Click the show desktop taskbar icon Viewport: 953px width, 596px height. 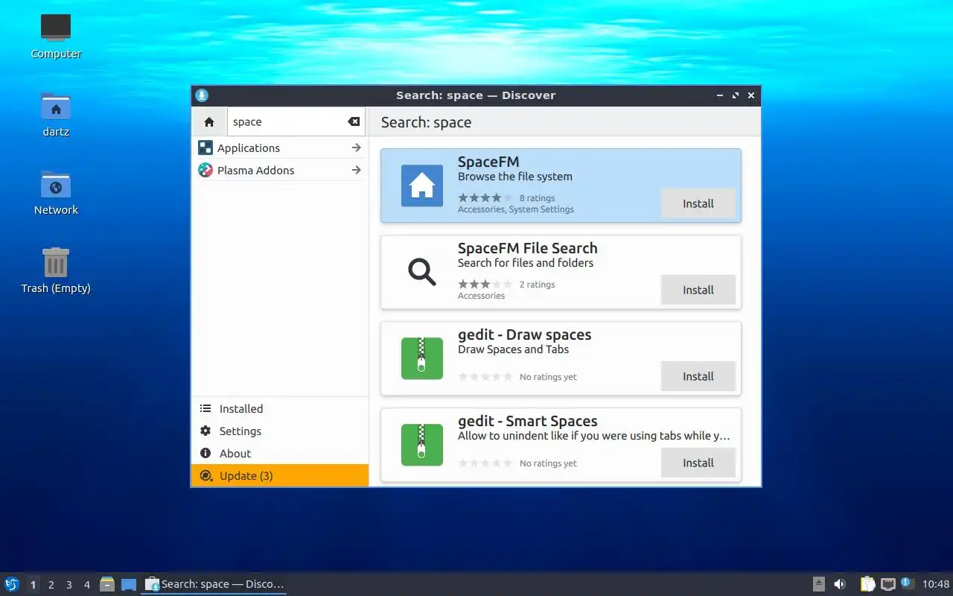pyautogui.click(x=129, y=584)
